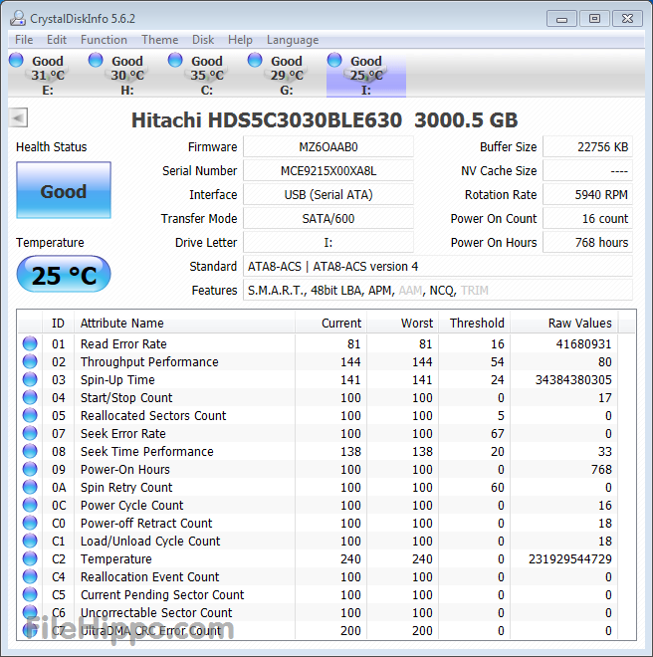The image size is (653, 657).
Task: Click the blue status orb above G: drive
Action: coord(255,60)
